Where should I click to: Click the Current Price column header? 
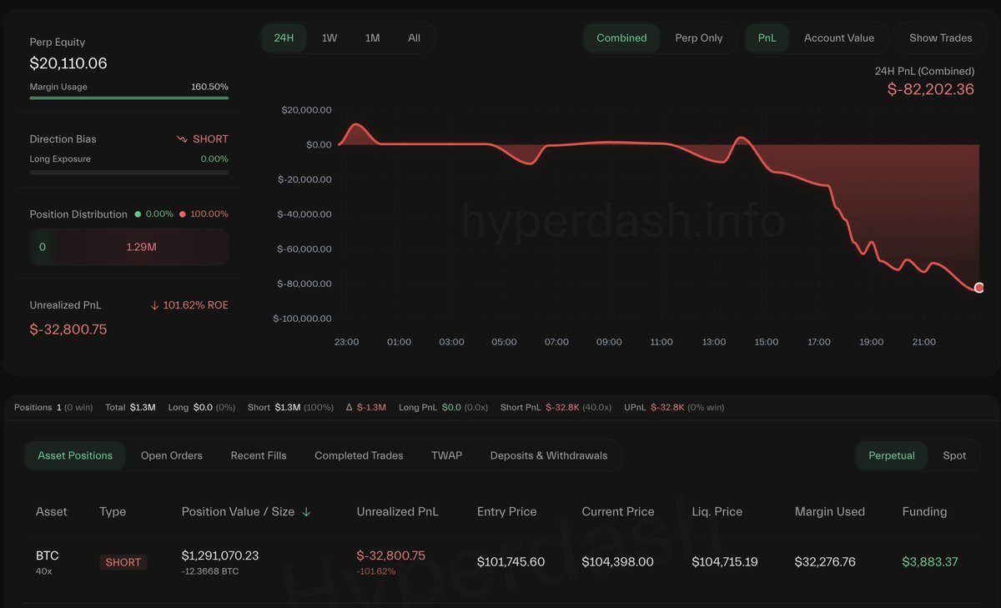[x=618, y=511]
